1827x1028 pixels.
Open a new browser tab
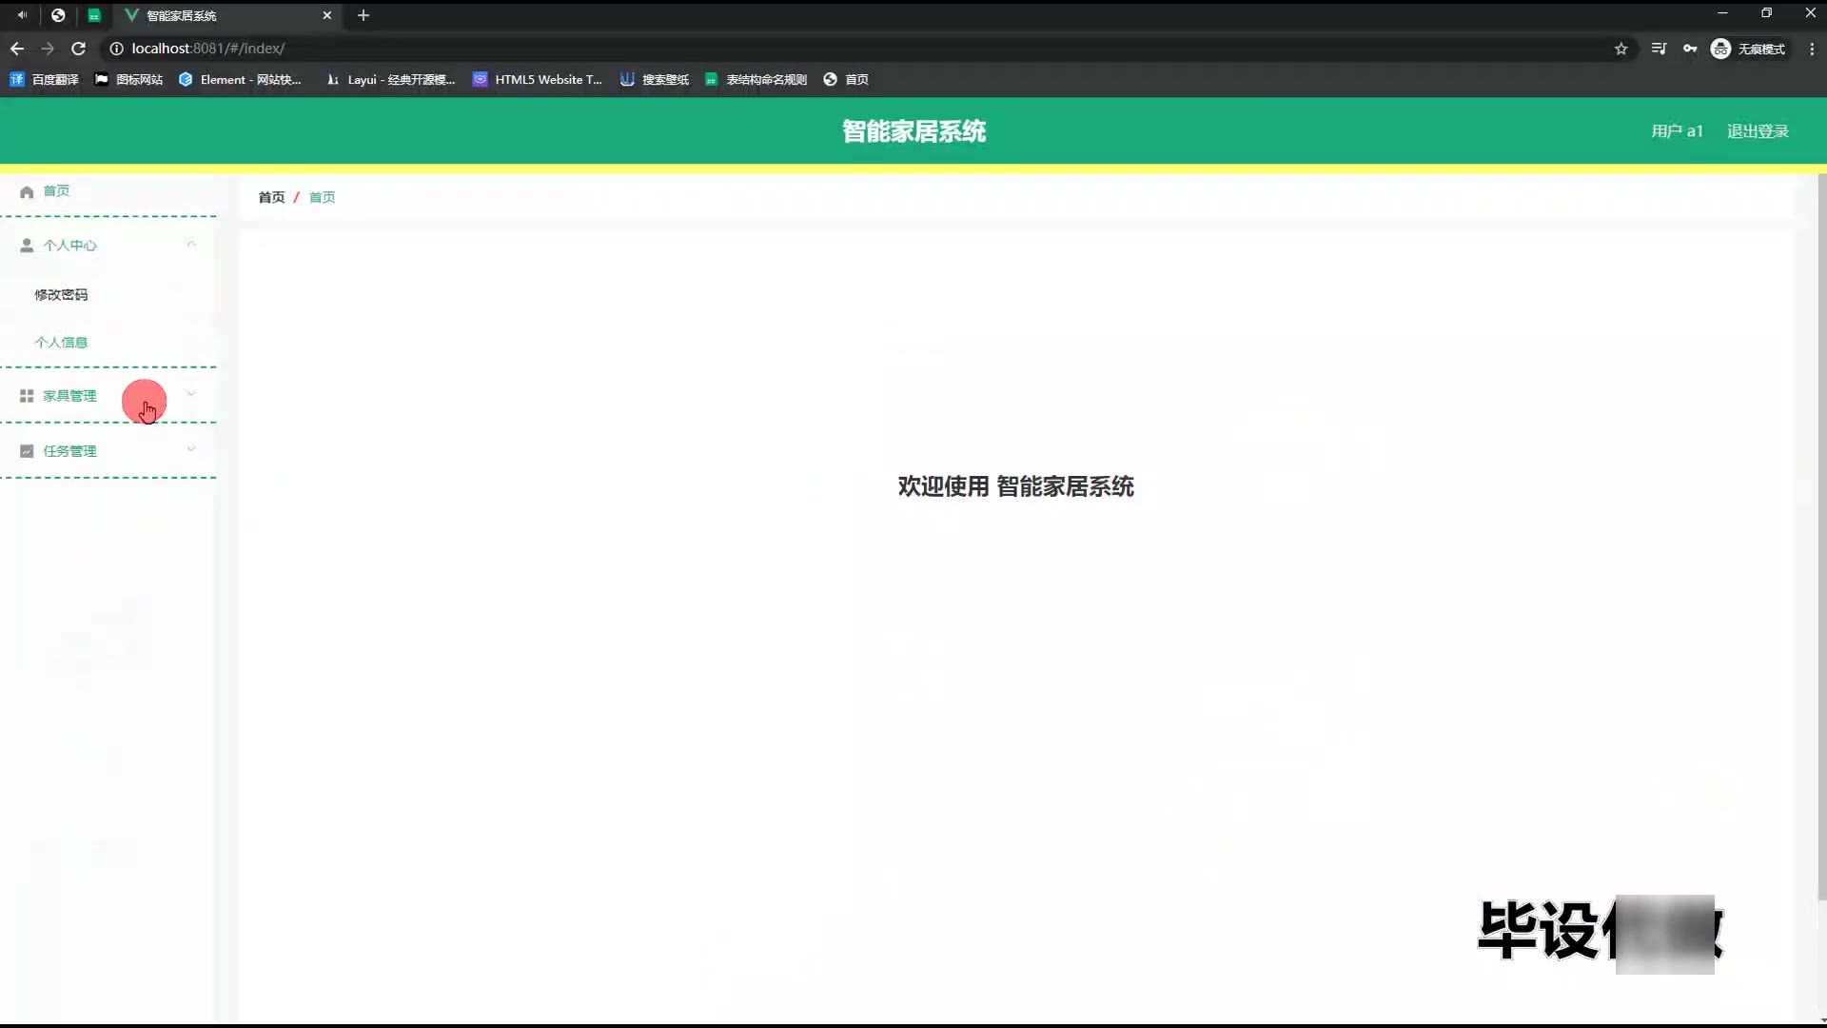pyautogui.click(x=363, y=15)
